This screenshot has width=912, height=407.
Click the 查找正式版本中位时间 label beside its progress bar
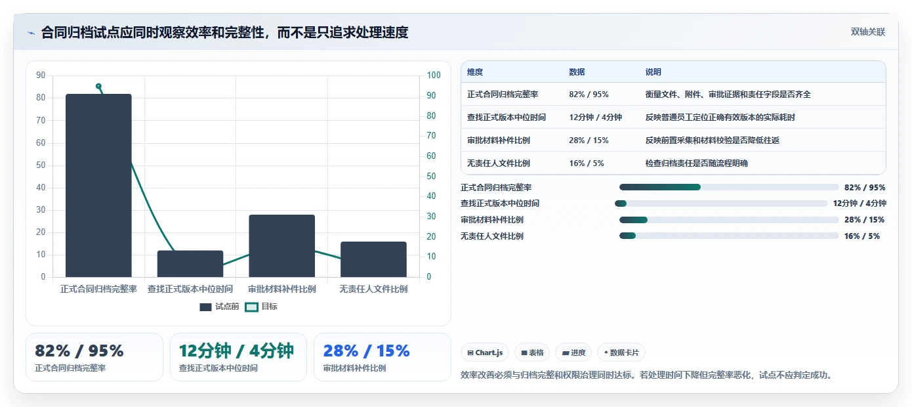(x=500, y=203)
